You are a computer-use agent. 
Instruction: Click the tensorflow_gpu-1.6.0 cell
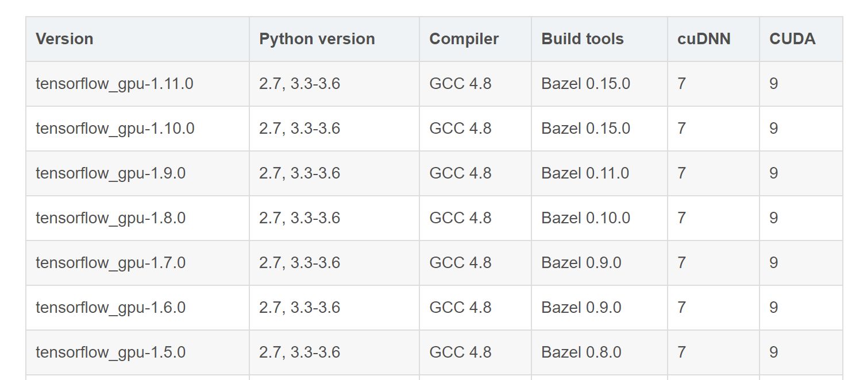pos(138,308)
